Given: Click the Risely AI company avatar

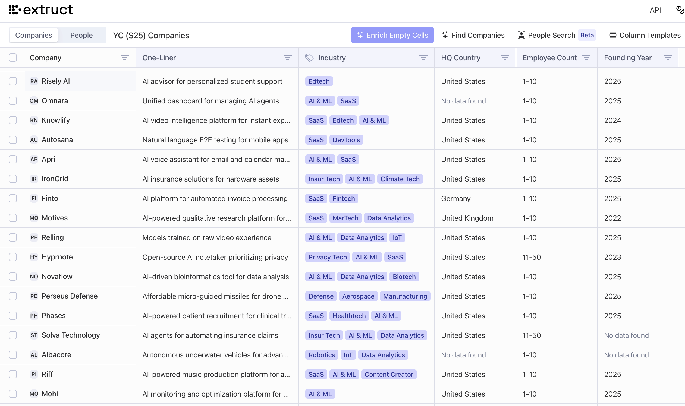Looking at the screenshot, I should tap(34, 81).
